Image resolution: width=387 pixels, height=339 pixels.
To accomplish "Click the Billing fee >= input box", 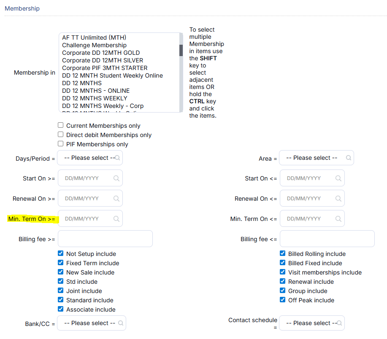I will click(x=106, y=239).
